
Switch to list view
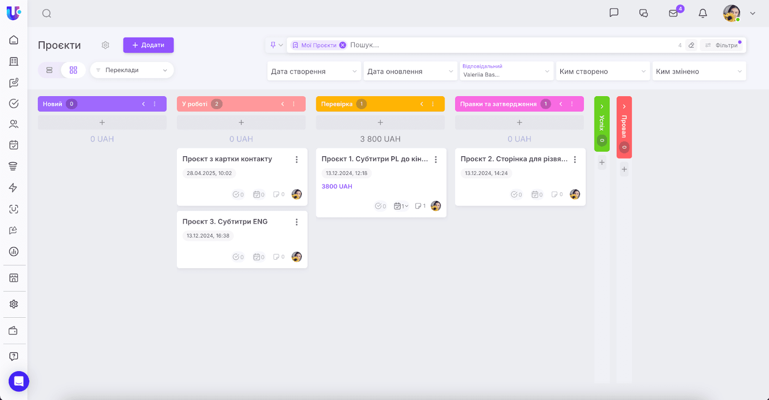[x=50, y=70]
